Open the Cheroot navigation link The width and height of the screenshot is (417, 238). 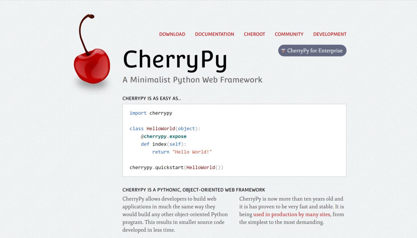pos(254,34)
